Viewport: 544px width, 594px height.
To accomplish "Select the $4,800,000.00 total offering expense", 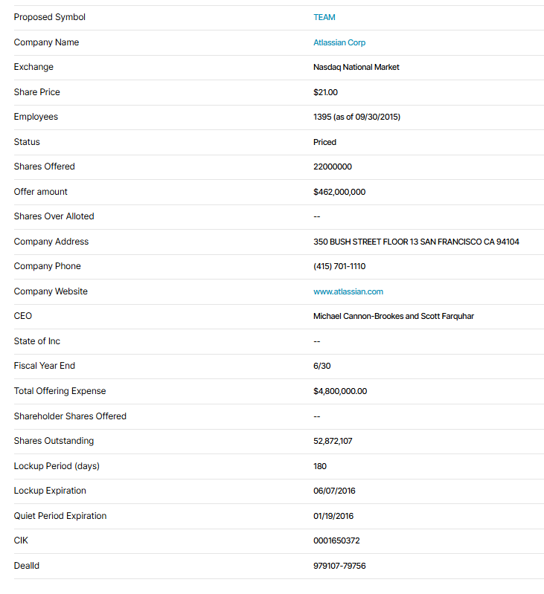I will pos(340,391).
